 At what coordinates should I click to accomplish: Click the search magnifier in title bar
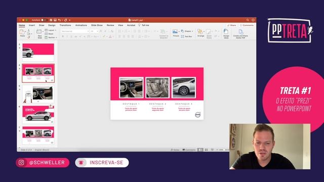(248, 20)
